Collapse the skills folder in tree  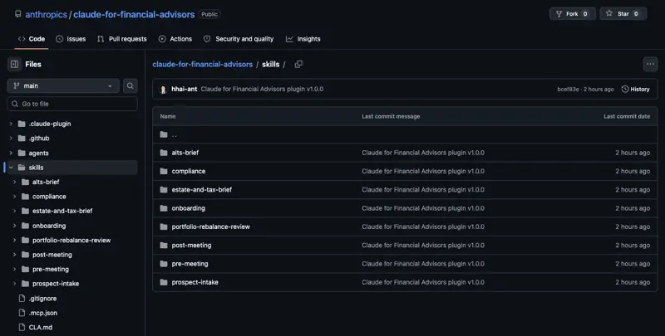(x=11, y=168)
